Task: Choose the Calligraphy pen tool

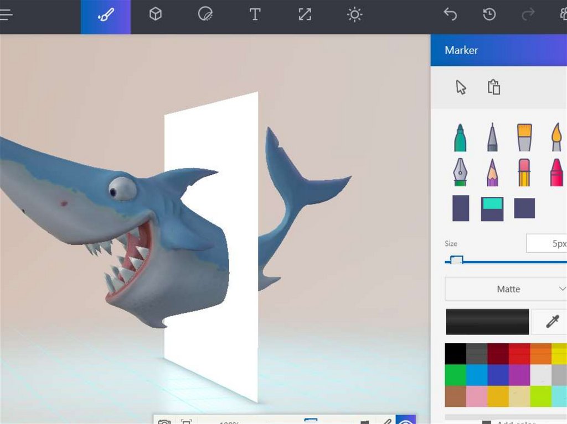Action: [x=492, y=138]
